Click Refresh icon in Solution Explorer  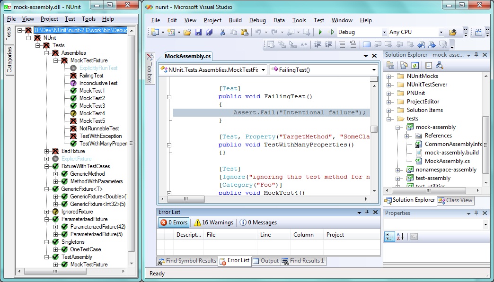415,65
